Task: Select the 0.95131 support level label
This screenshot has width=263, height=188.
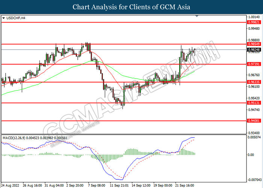Action: coord(254,103)
